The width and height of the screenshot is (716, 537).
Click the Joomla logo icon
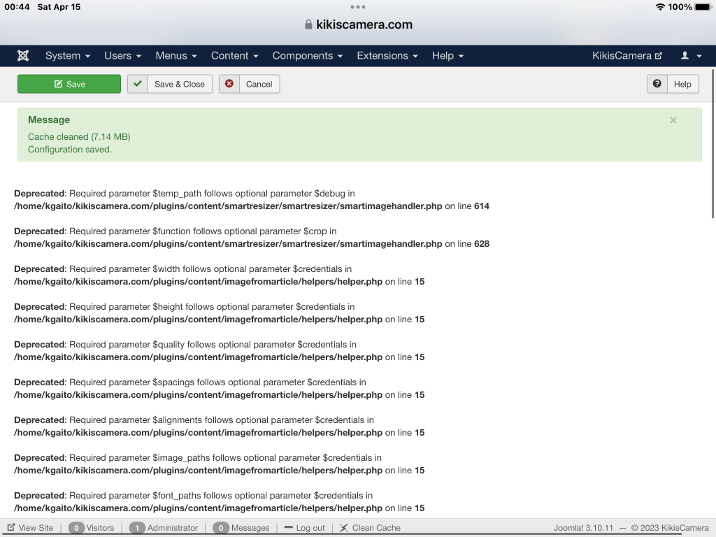pyautogui.click(x=23, y=56)
